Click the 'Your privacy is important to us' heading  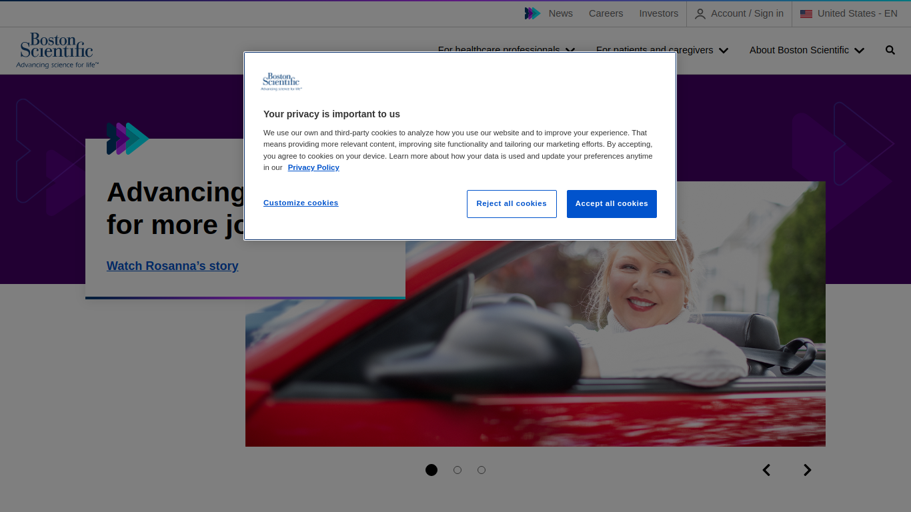(331, 114)
